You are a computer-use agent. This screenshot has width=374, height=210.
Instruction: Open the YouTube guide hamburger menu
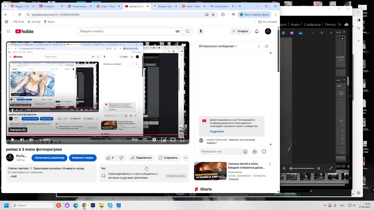click(8, 31)
